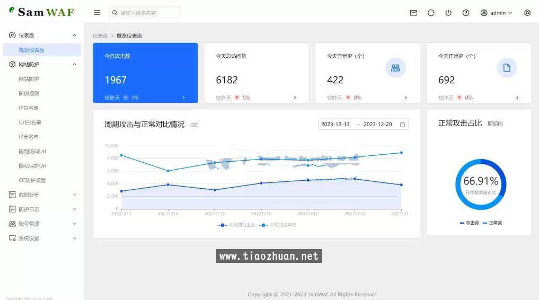Focus the header search input field
This screenshot has width=539, height=300.
coord(144,13)
